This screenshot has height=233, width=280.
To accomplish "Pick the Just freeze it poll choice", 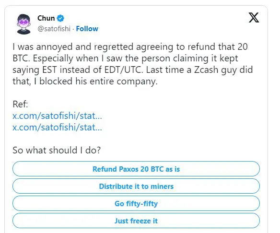I will pyautogui.click(x=136, y=221).
